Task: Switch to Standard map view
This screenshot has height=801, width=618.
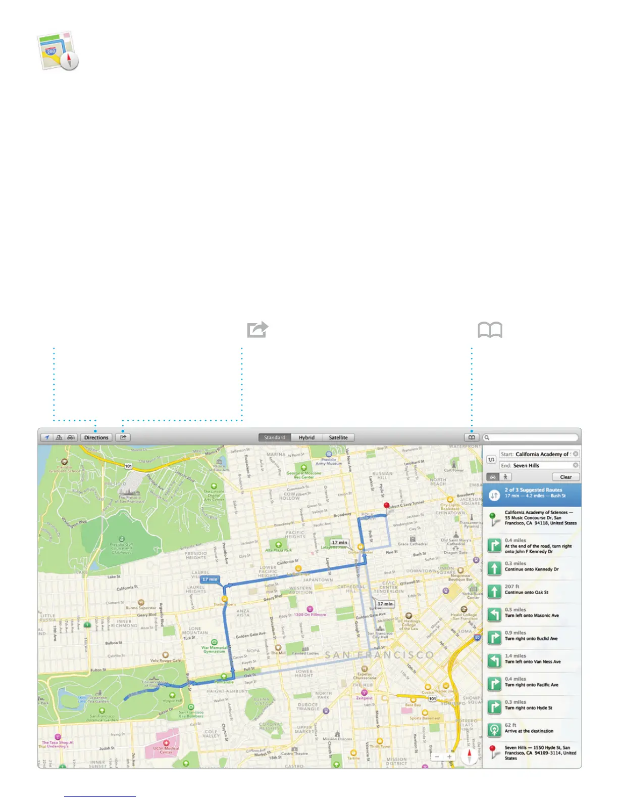Action: [275, 437]
